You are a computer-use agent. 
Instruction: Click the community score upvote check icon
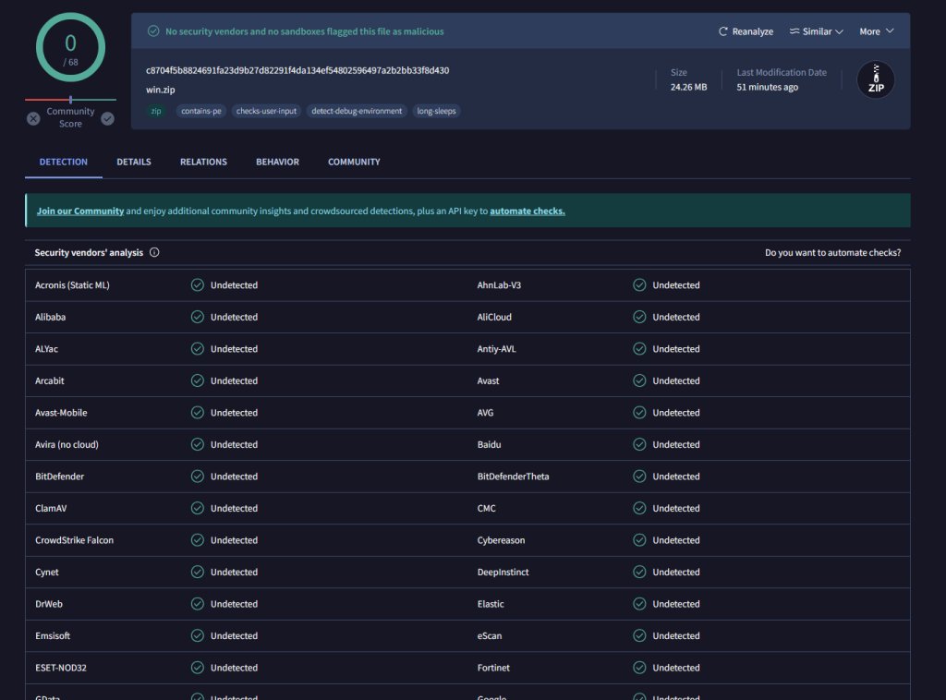(107, 119)
